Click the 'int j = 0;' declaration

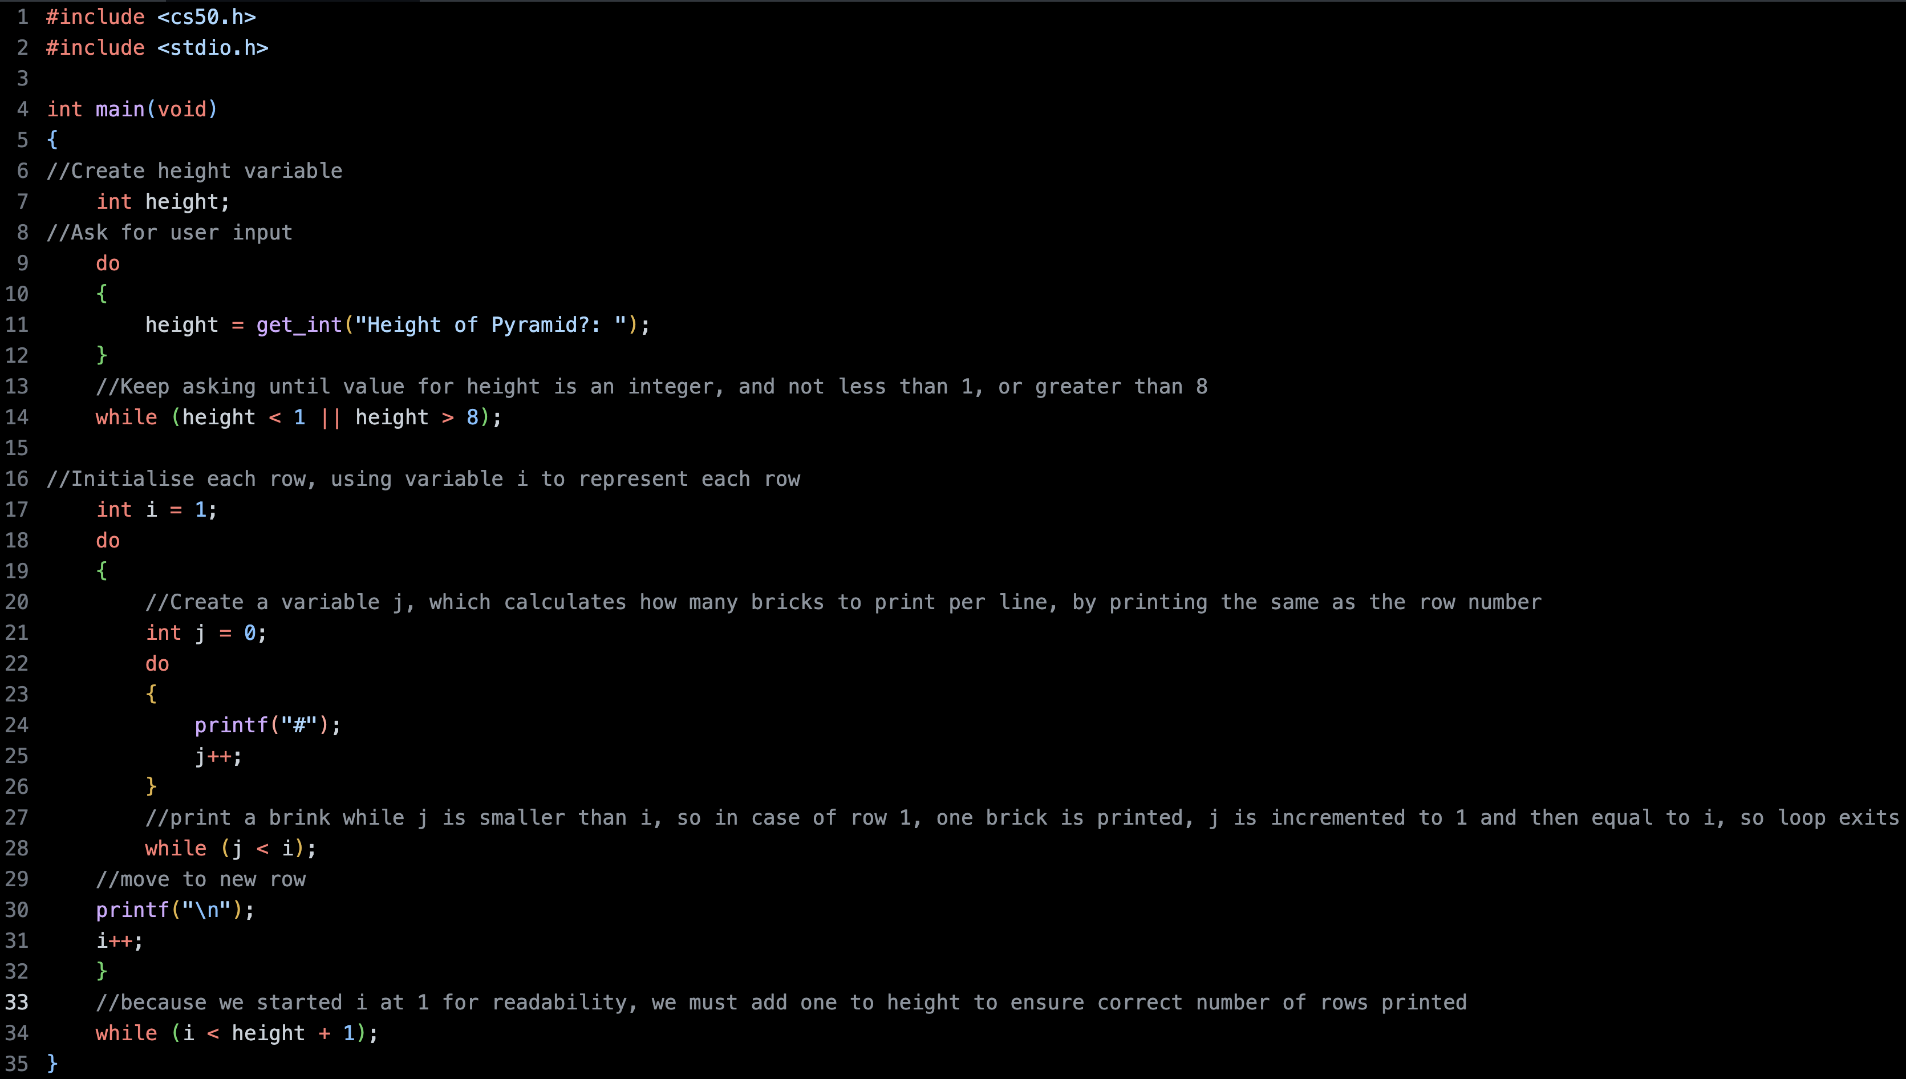[x=206, y=633]
